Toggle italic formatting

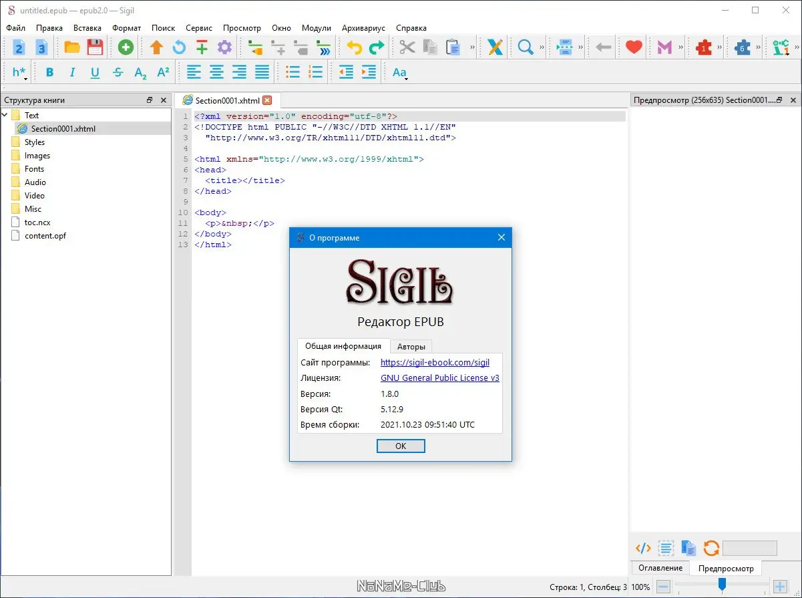tap(72, 72)
